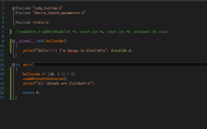Click the misspelled word threas
The image size is (207, 129).
click(73, 50)
